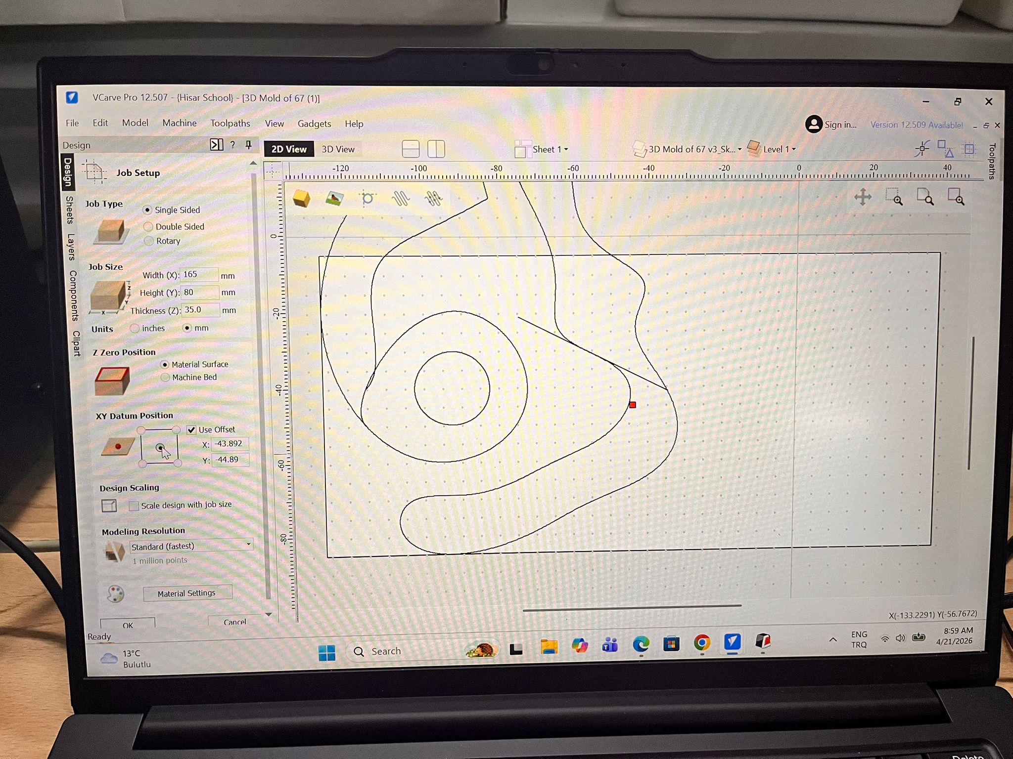Open the File menu

[72, 123]
